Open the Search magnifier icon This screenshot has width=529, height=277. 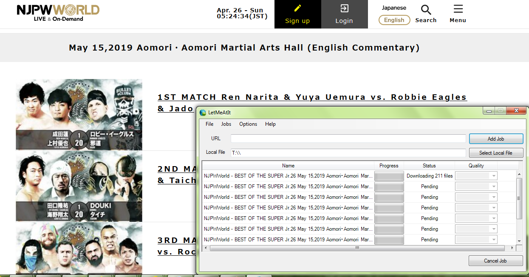point(426,10)
